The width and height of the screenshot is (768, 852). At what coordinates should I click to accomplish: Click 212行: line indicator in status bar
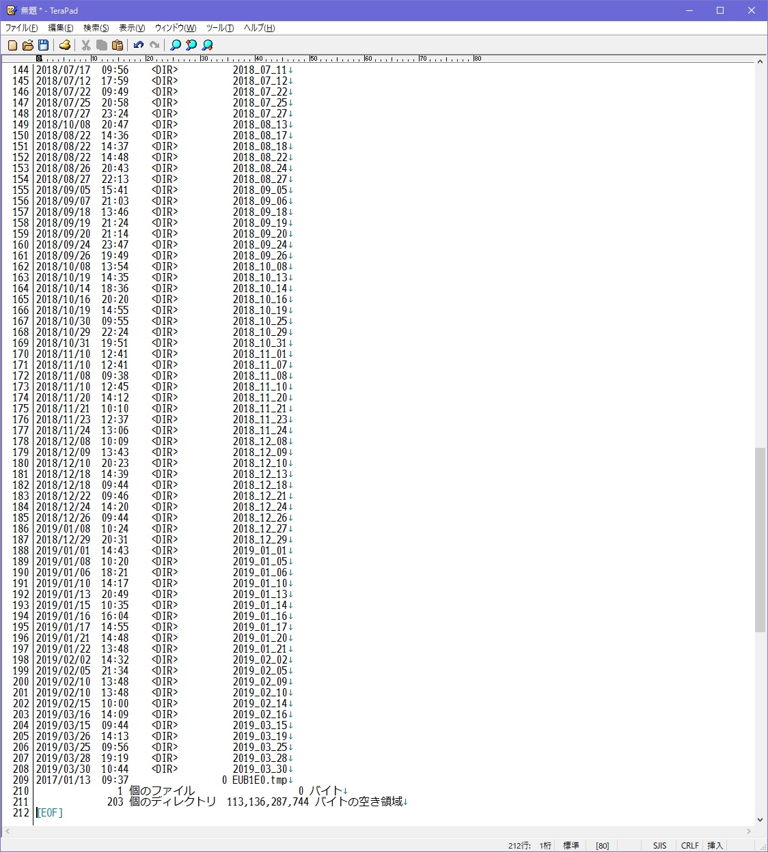pyautogui.click(x=519, y=845)
